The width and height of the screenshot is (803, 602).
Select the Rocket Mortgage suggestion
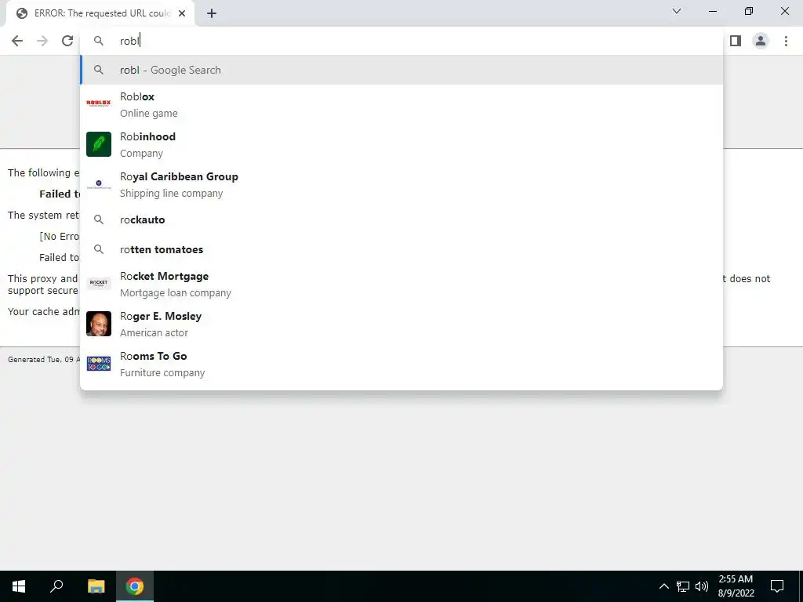(x=401, y=284)
